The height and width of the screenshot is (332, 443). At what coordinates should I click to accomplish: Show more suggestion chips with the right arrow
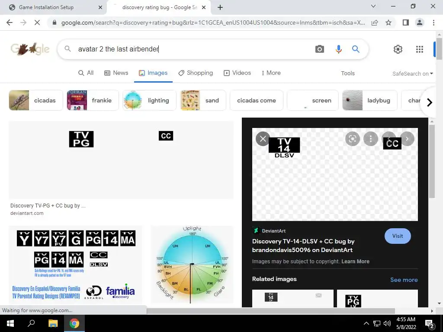point(430,102)
